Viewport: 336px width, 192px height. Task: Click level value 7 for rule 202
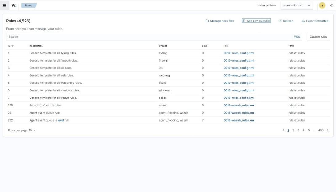click(203, 120)
